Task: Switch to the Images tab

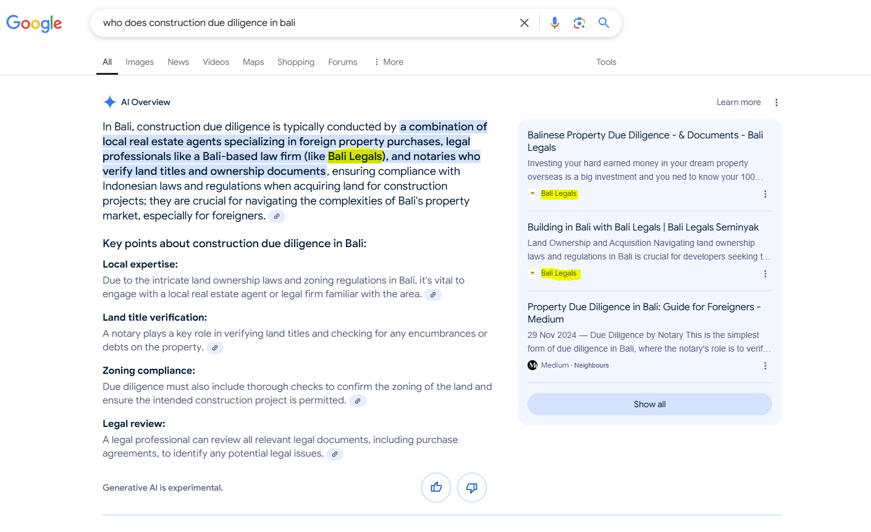Action: pyautogui.click(x=140, y=62)
